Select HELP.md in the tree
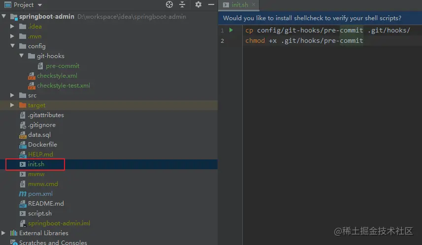422x245 pixels. point(40,154)
